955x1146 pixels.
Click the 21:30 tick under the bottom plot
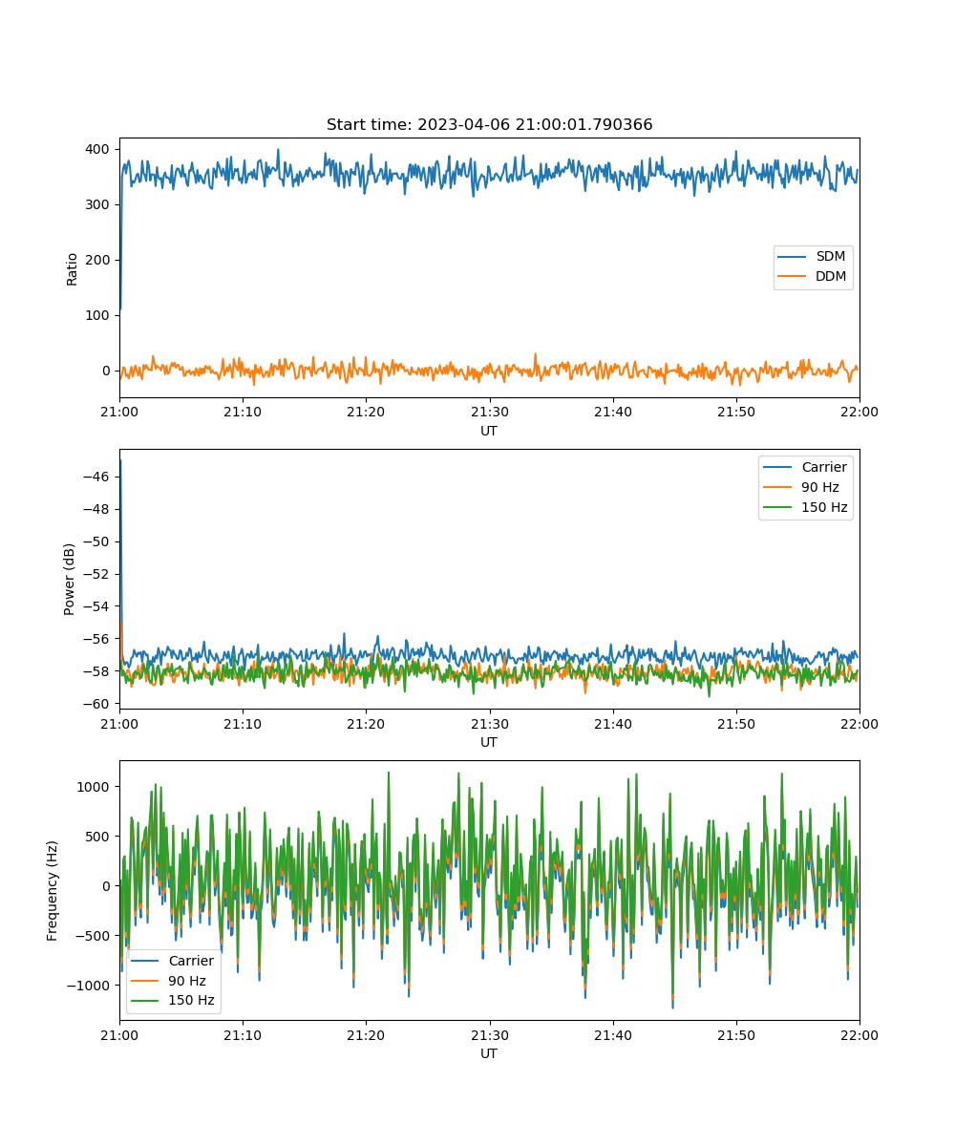489,1034
